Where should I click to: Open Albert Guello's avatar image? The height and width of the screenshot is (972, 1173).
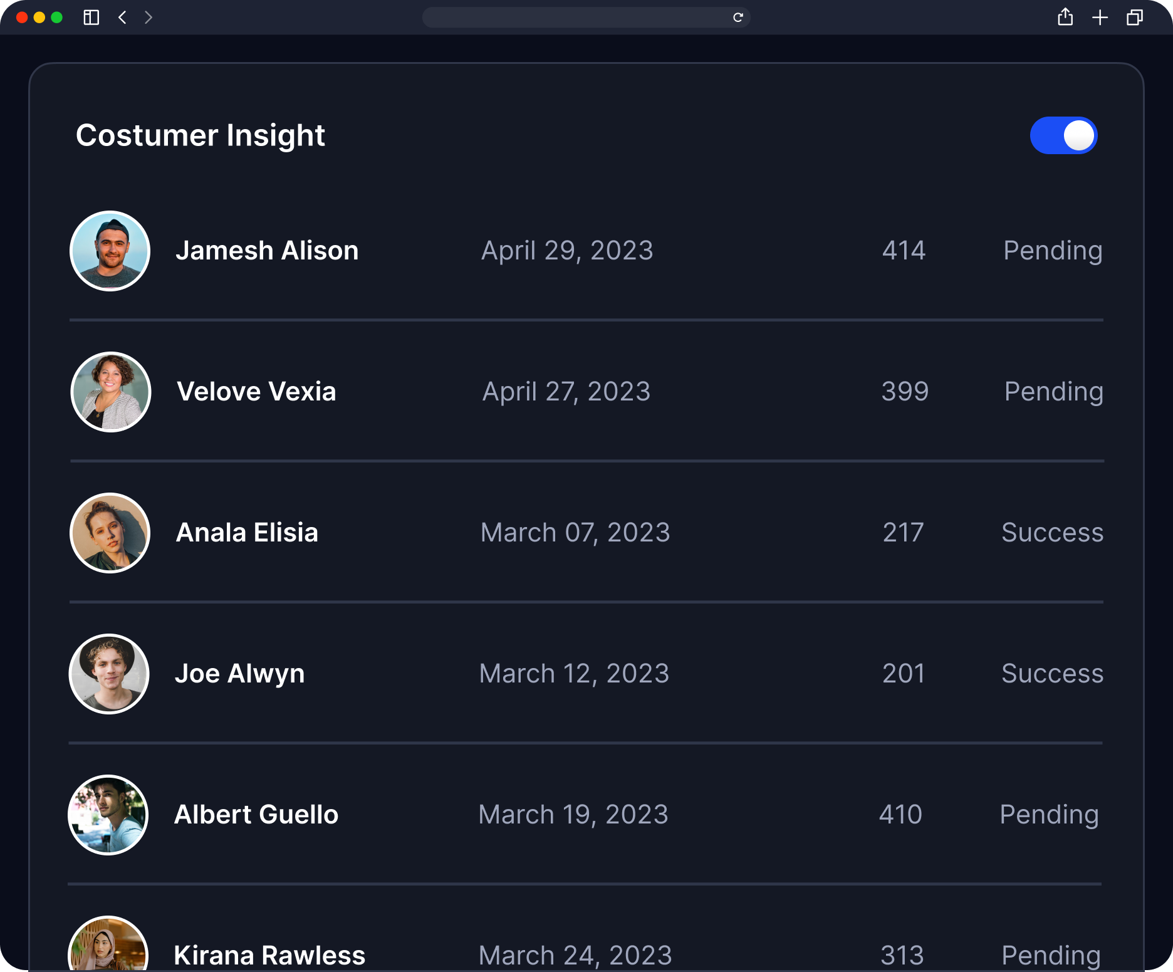(108, 815)
